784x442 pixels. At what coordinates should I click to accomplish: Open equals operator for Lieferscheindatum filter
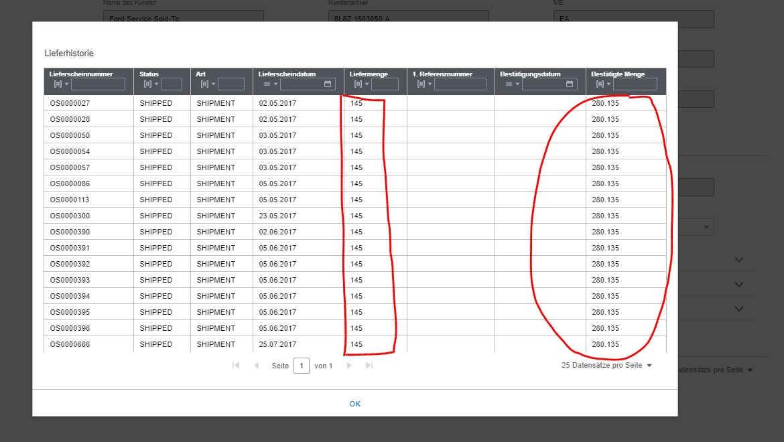(x=271, y=84)
